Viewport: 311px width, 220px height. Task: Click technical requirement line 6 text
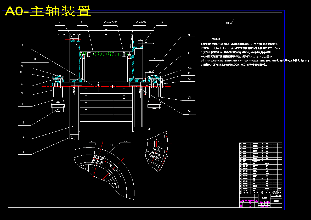[234, 65]
